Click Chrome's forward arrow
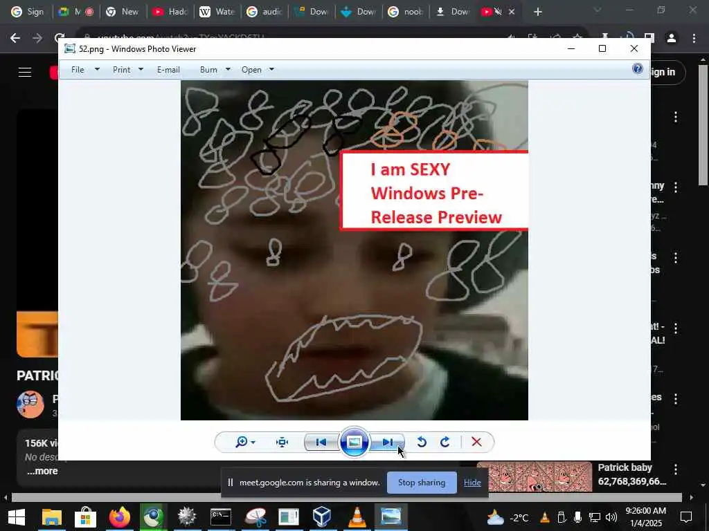This screenshot has width=709, height=531. (x=37, y=39)
